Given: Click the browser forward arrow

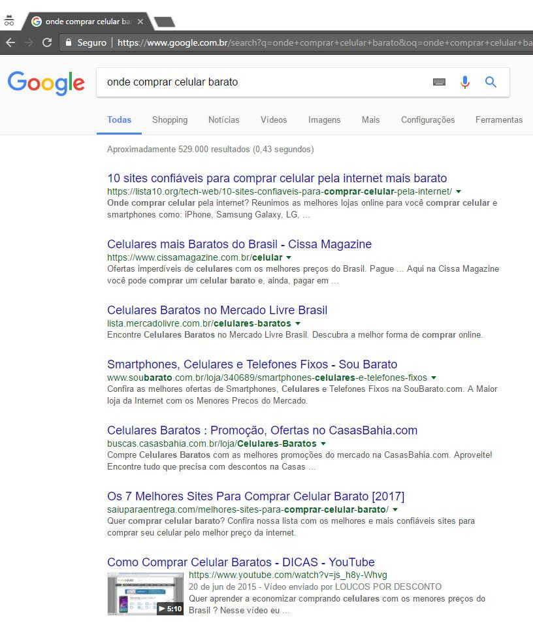Looking at the screenshot, I should click(x=29, y=42).
